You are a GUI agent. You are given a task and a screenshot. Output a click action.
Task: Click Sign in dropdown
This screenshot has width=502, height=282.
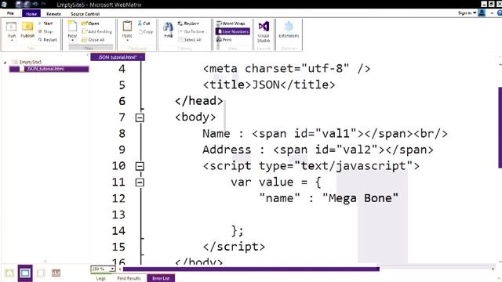click(467, 13)
